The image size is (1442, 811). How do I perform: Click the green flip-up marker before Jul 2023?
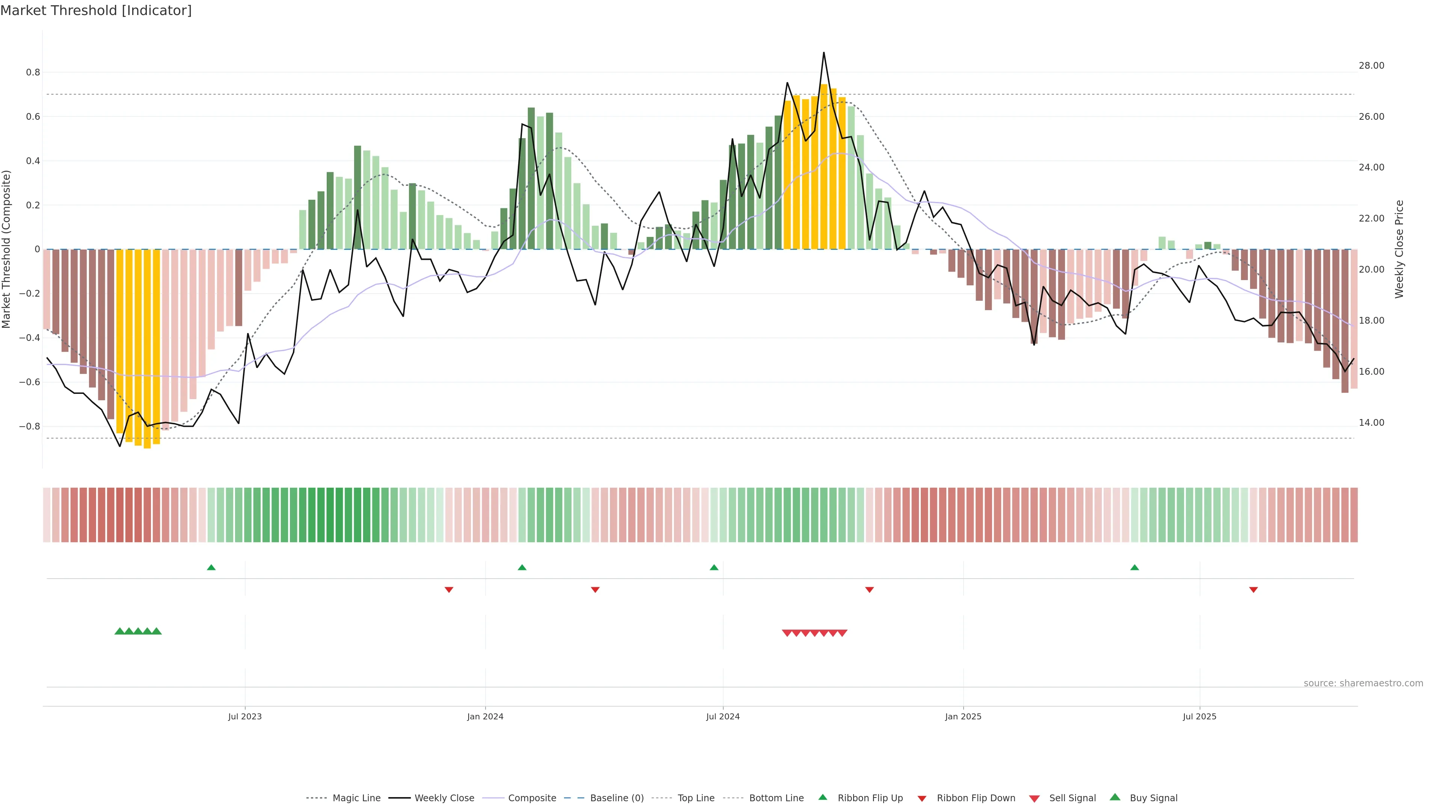click(x=211, y=568)
